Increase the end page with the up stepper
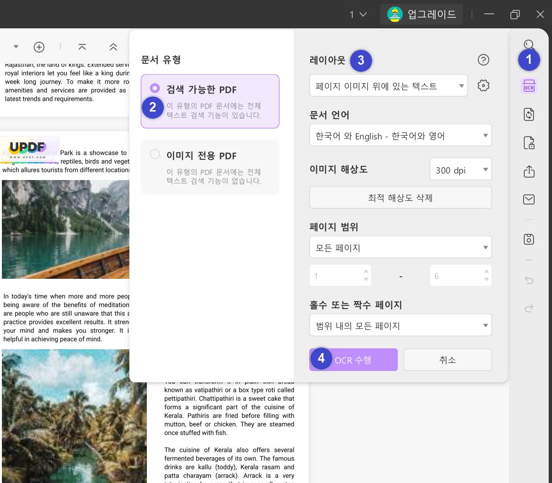The image size is (552, 483). (486, 271)
